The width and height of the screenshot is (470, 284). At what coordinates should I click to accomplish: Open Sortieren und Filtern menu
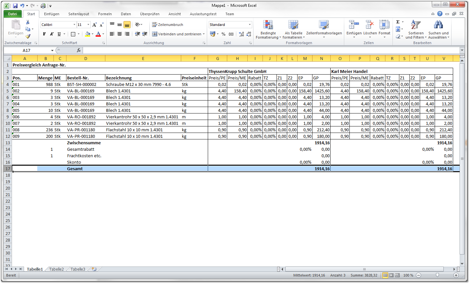point(416,30)
